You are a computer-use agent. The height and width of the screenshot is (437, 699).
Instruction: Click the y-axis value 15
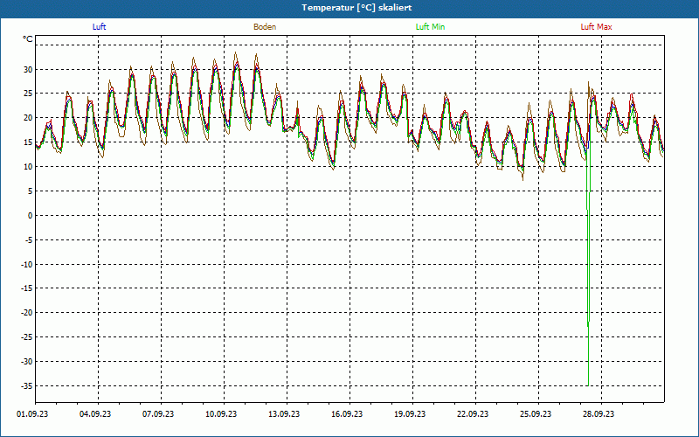(28, 142)
